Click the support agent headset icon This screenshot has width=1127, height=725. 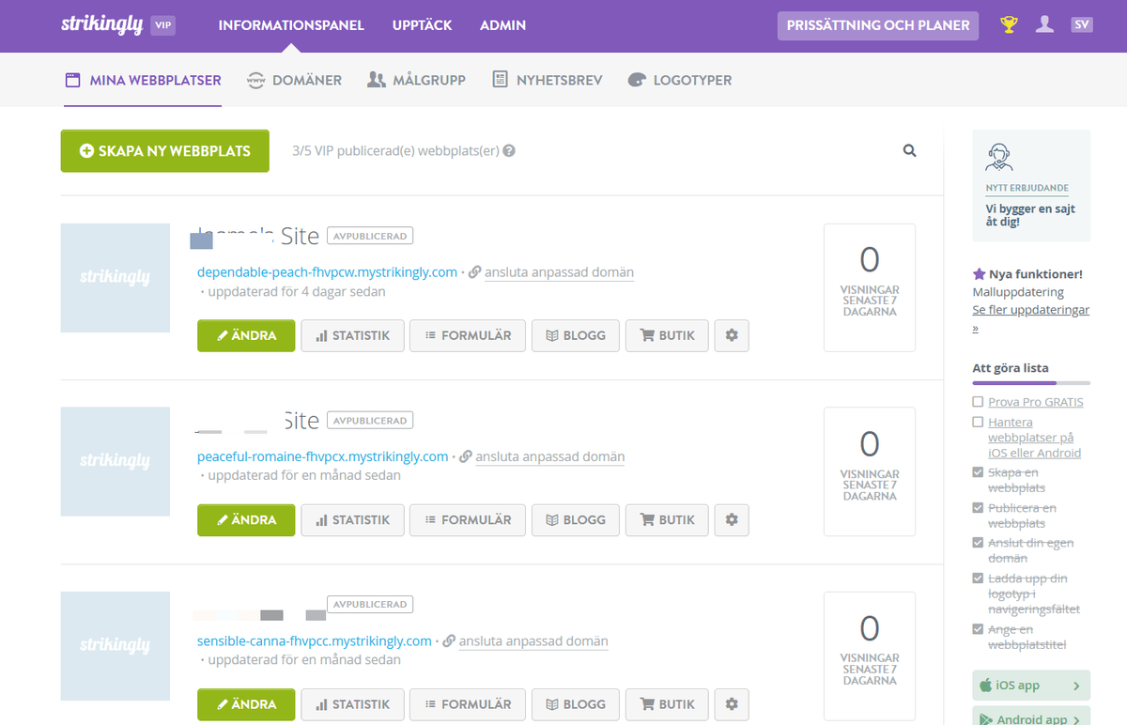coord(999,157)
